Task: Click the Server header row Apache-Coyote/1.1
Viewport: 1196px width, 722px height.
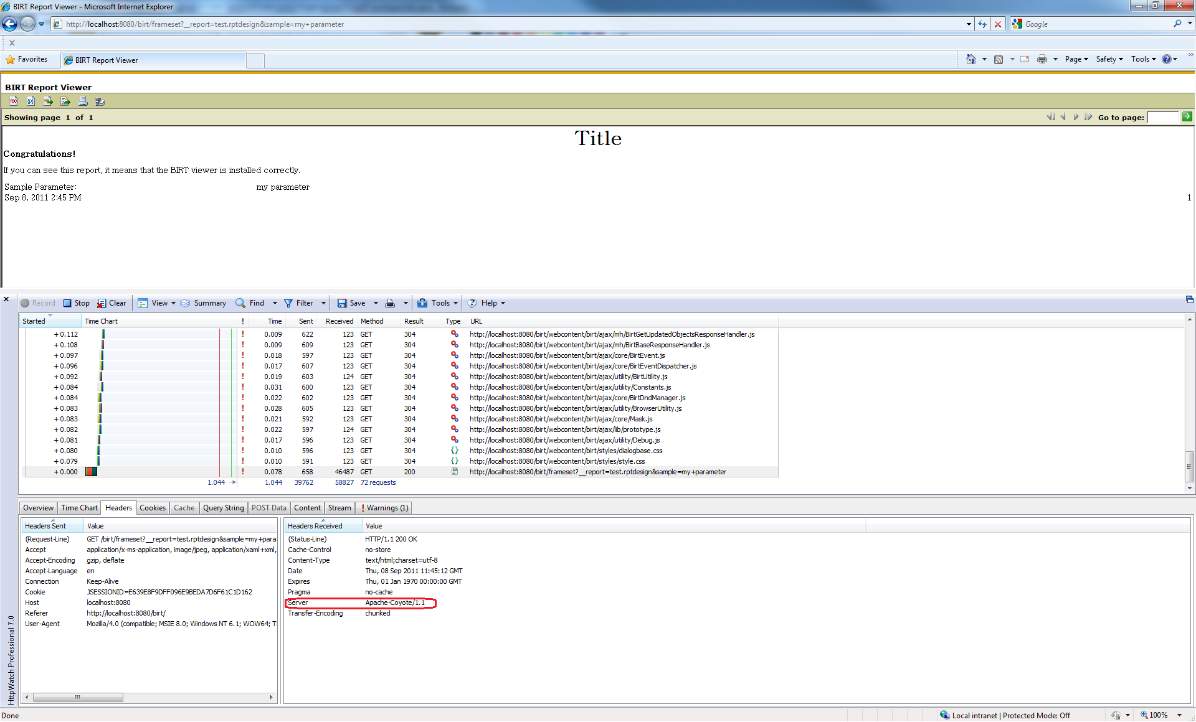Action: coord(361,602)
